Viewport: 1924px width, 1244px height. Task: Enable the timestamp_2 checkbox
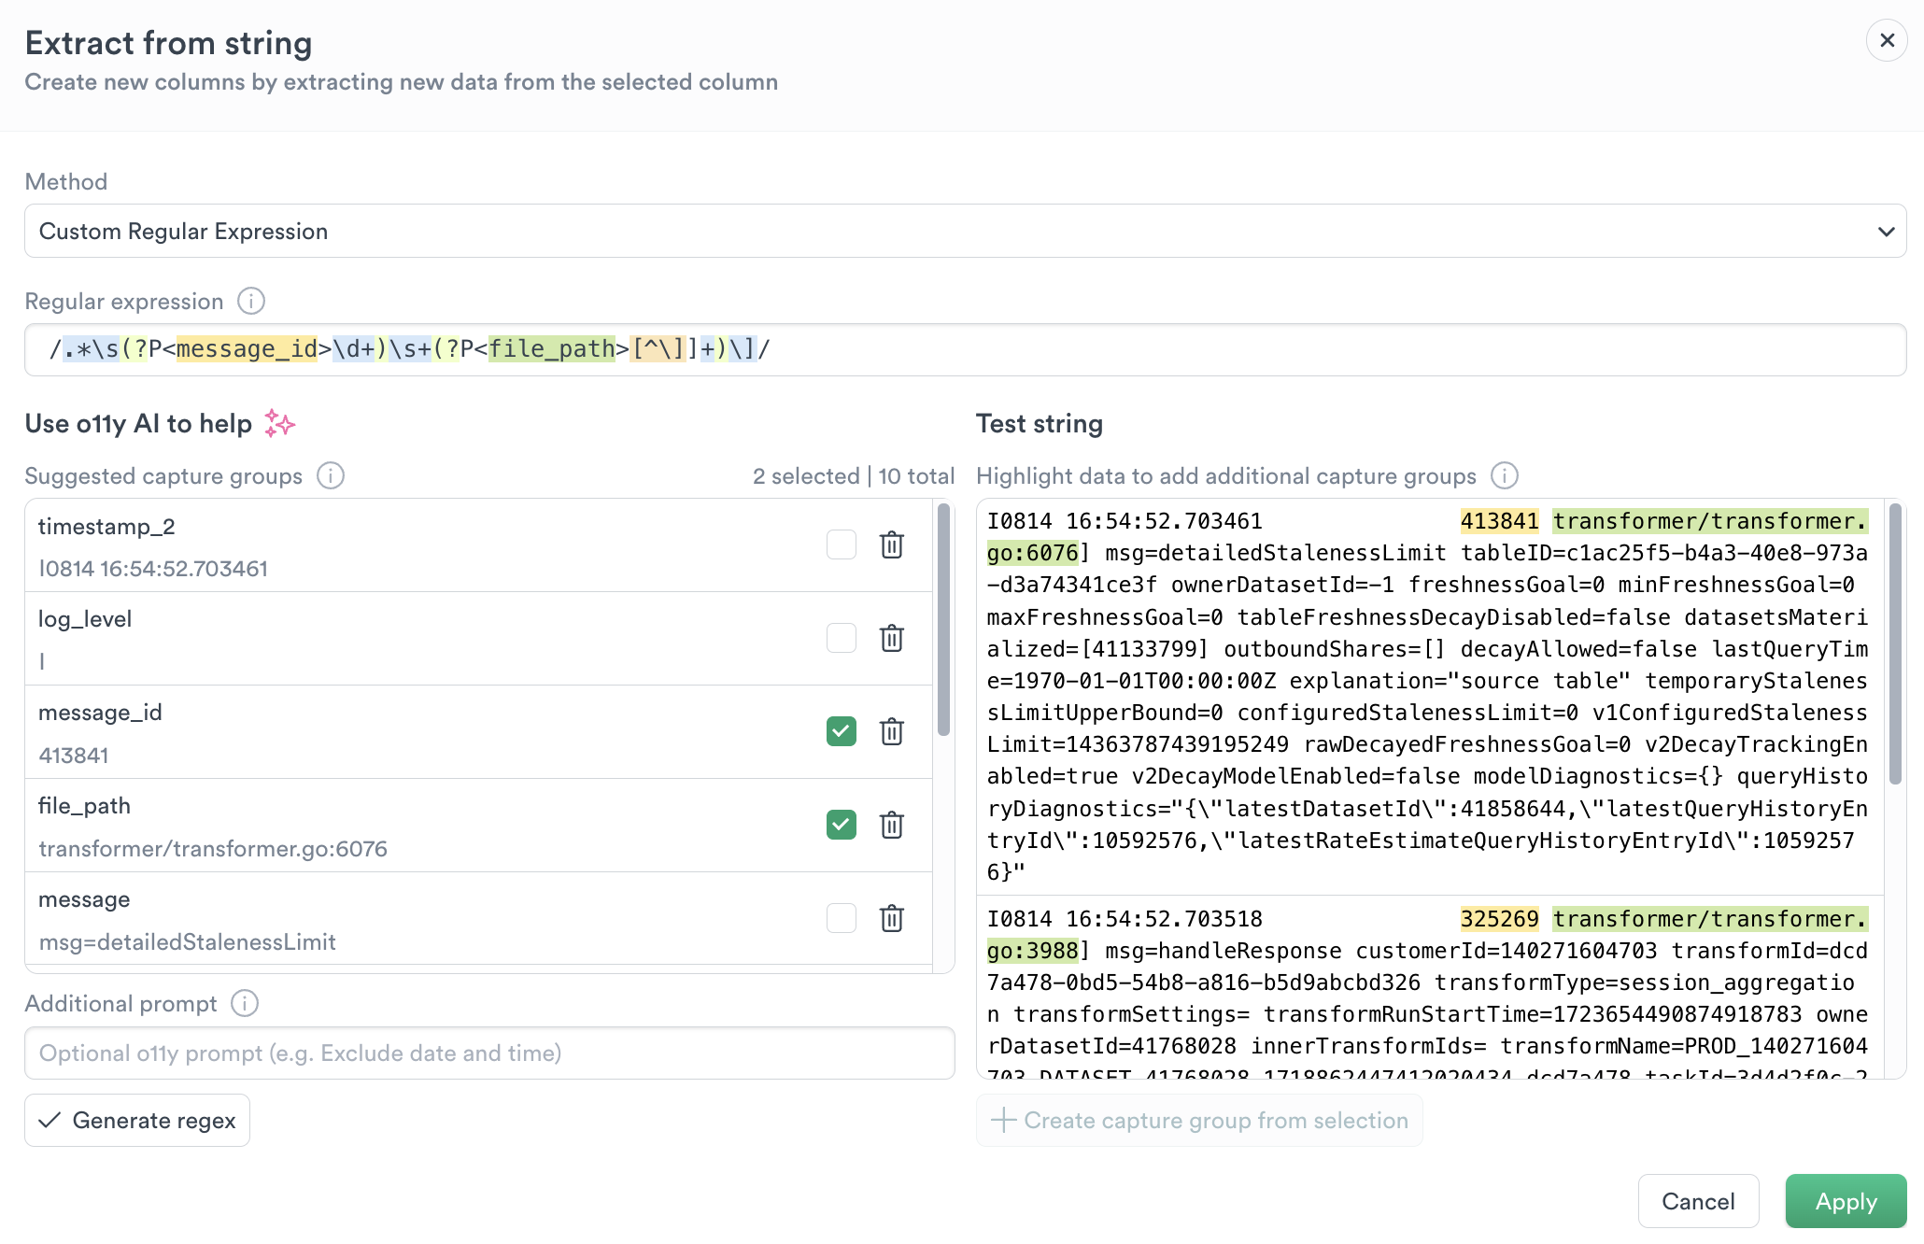click(x=841, y=544)
